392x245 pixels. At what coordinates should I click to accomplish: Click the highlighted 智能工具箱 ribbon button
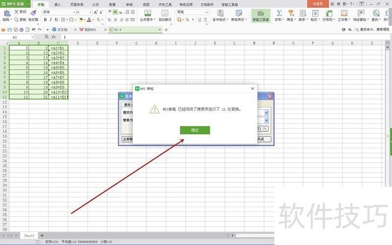point(261,16)
